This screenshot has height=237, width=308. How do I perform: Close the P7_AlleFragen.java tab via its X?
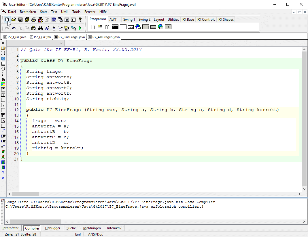pos(90,37)
